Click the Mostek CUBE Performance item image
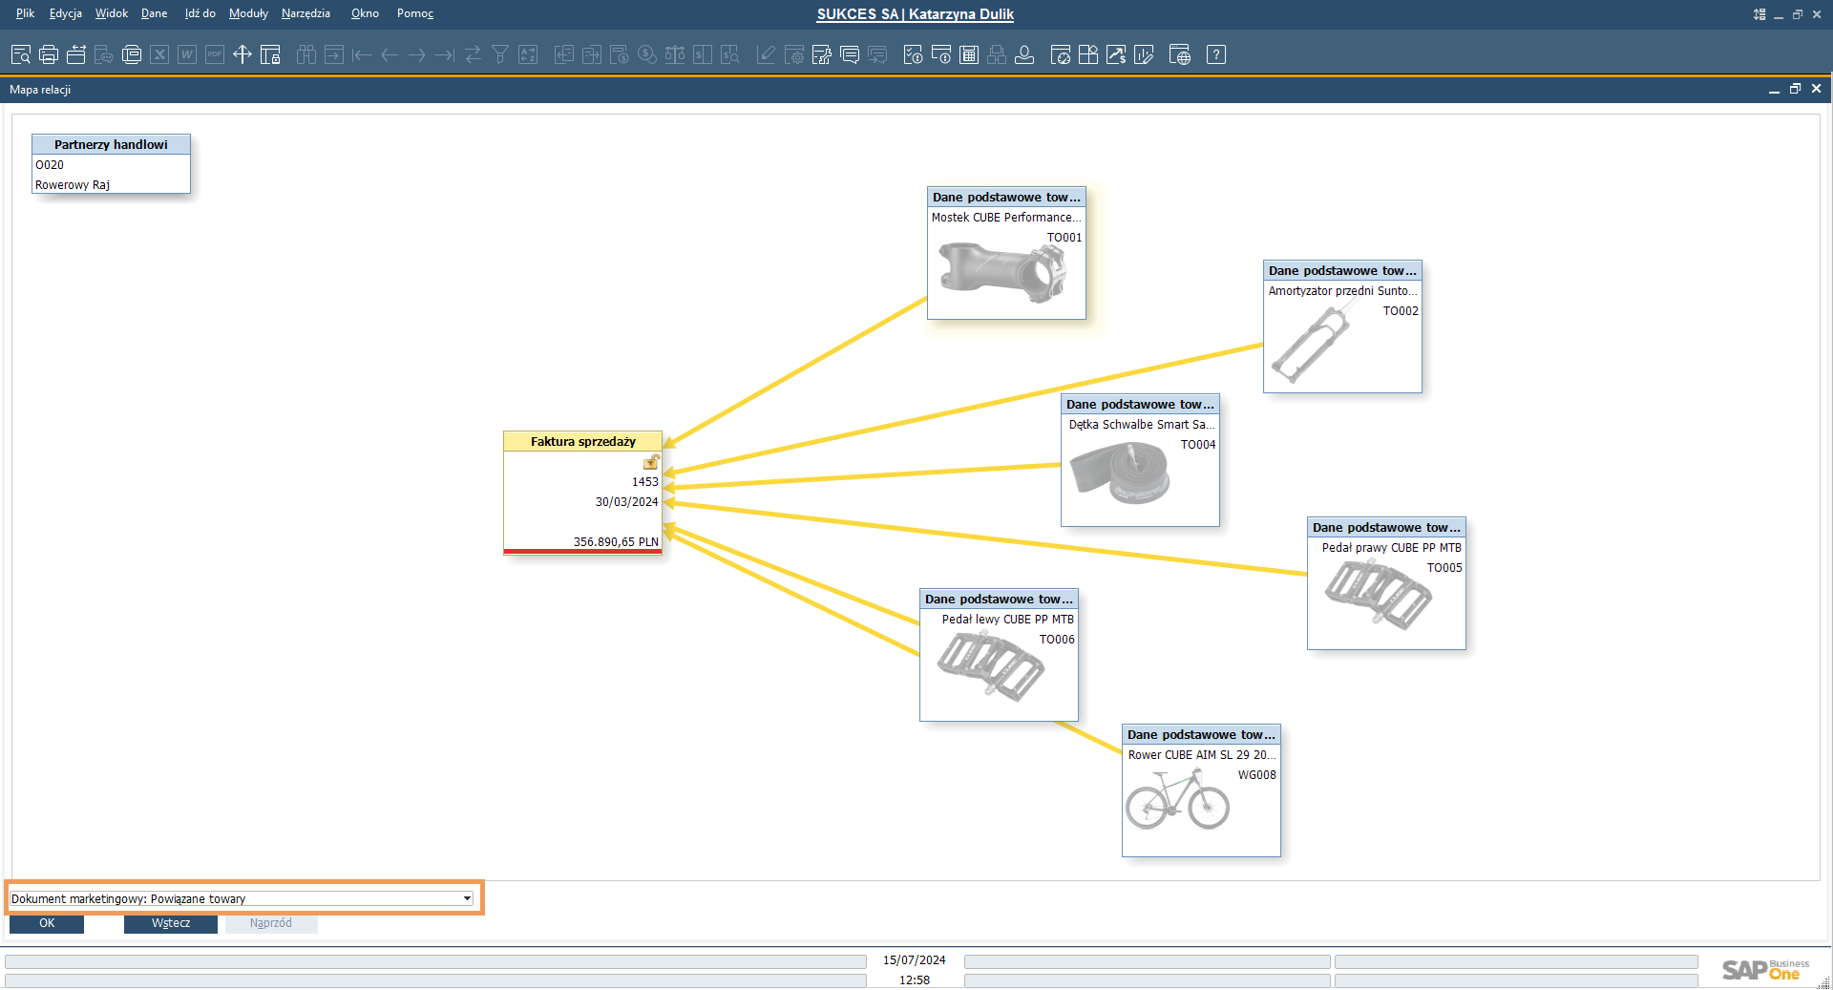Image resolution: width=1833 pixels, height=990 pixels. click(x=1002, y=273)
